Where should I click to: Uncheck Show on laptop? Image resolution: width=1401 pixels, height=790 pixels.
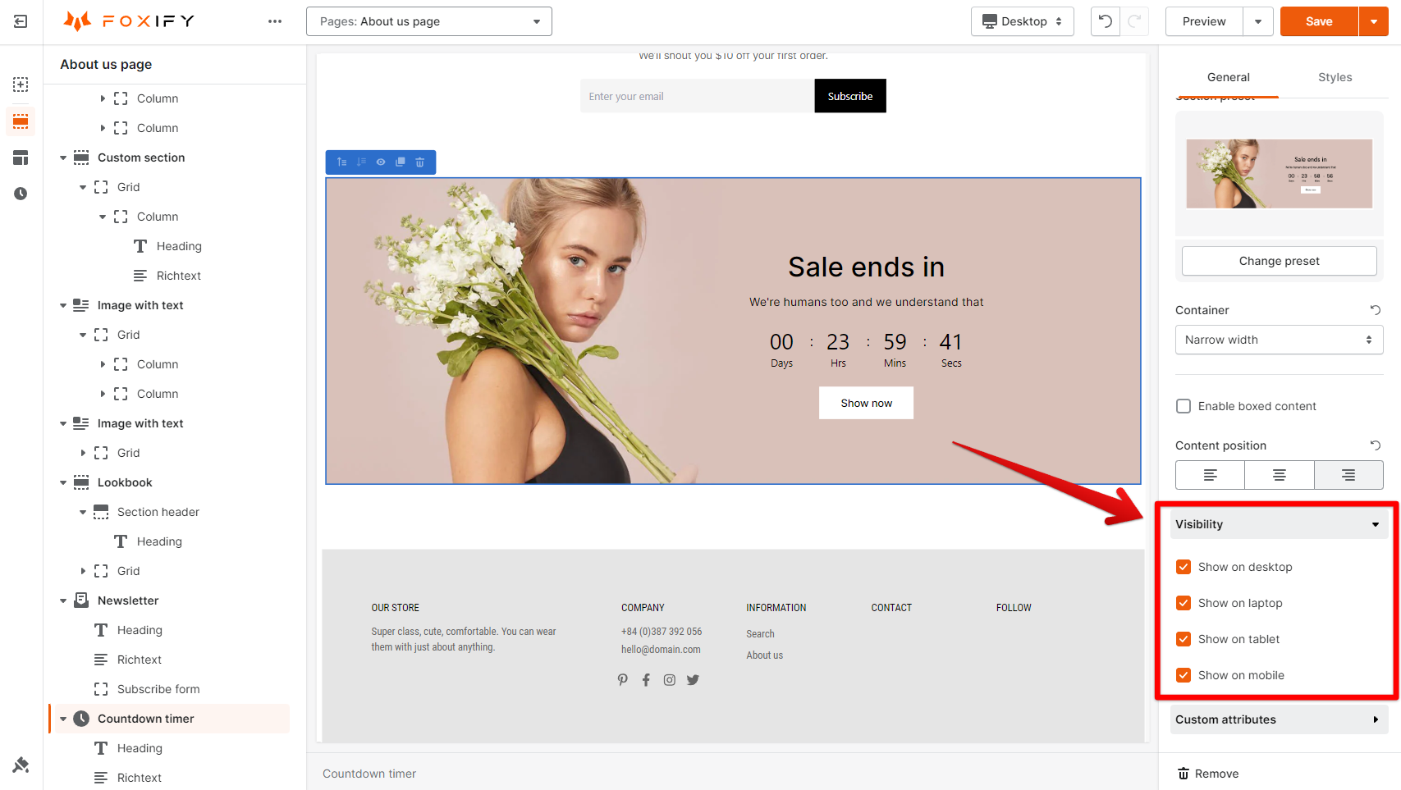tap(1184, 603)
